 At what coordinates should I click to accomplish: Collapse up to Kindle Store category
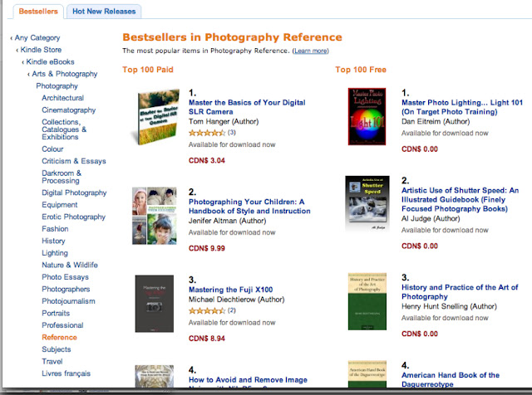point(41,50)
